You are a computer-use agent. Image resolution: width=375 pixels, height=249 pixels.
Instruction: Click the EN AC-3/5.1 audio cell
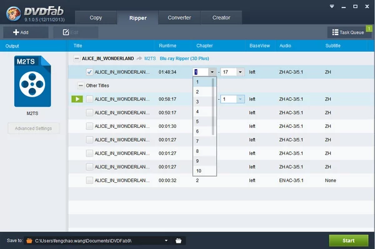tap(291, 180)
